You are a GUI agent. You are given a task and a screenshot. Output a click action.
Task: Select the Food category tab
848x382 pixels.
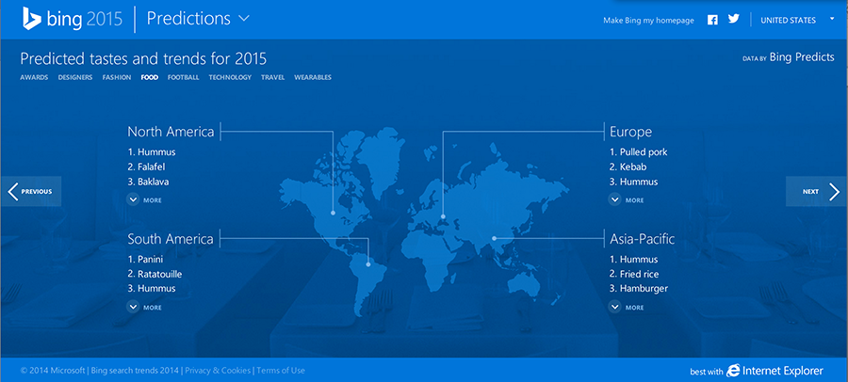(149, 77)
